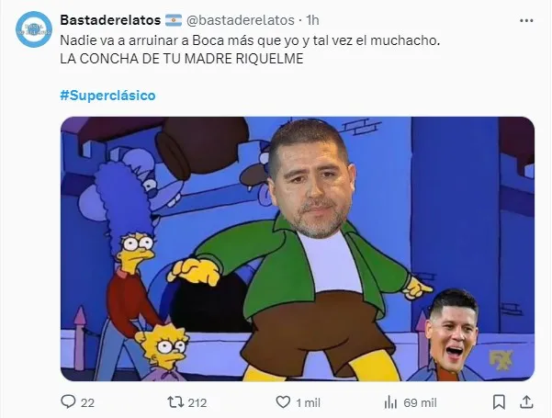
Task: Click the Bastaderelatos display name
Action: [x=110, y=20]
